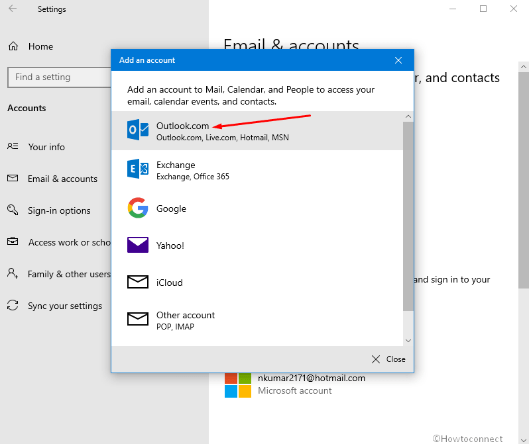
Task: Click the Other account envelope icon
Action: (x=138, y=319)
